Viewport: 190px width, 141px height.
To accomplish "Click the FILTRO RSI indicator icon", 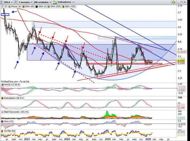I will [2, 131].
